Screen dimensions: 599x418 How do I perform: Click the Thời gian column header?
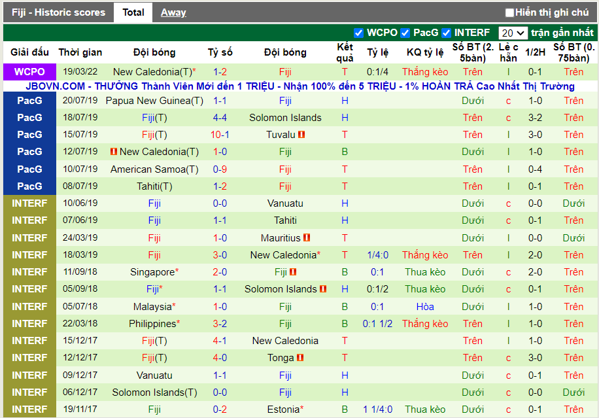point(80,52)
